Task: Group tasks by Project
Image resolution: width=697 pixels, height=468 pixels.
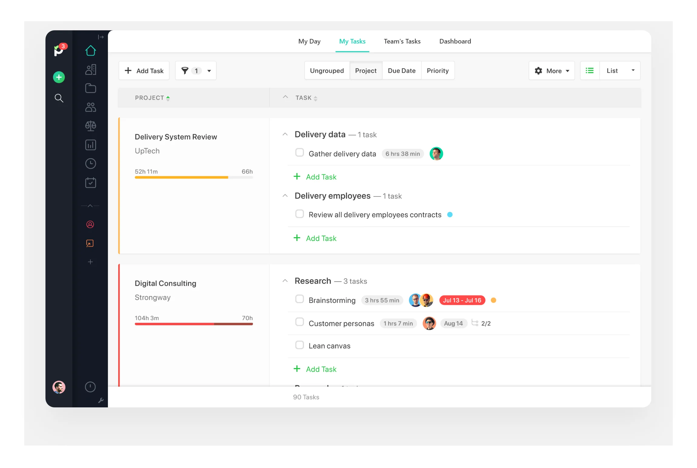Action: point(366,71)
